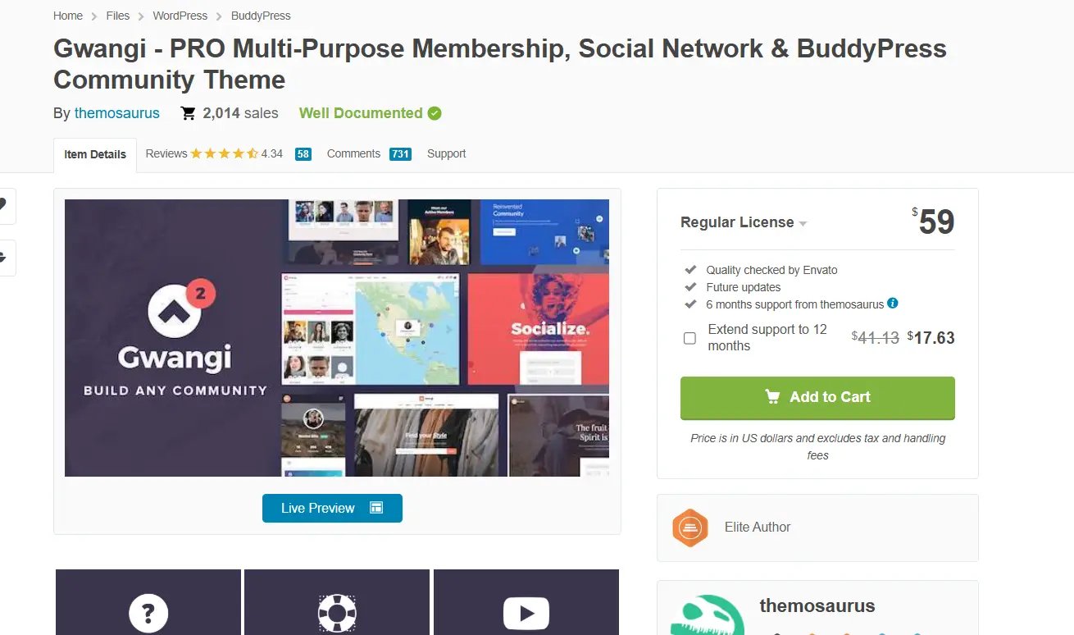Viewport: 1074px width, 635px height.
Task: Click the lifebuoy support tile
Action: [336, 613]
